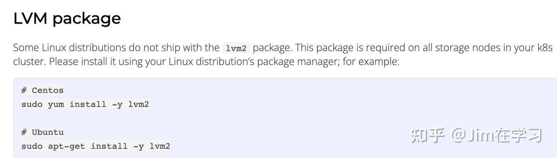The height and width of the screenshot is (158, 557).
Task: Click lvm2 at the end of the yum command
Action: point(138,104)
